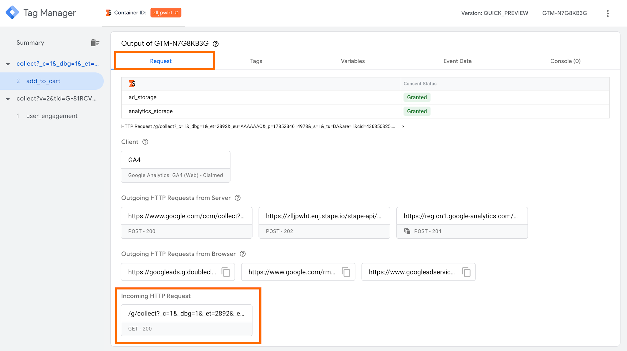Click the Stape icon in consent table header
The image size is (627, 351).
tap(132, 84)
